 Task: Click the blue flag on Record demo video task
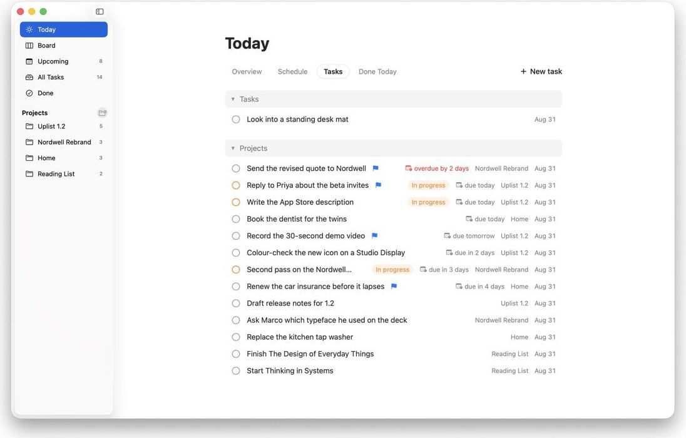[374, 236]
